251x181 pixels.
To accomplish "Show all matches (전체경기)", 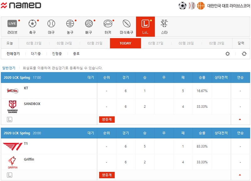I will [13, 54].
